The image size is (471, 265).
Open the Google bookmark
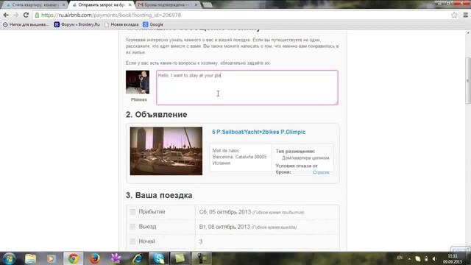coord(153,24)
